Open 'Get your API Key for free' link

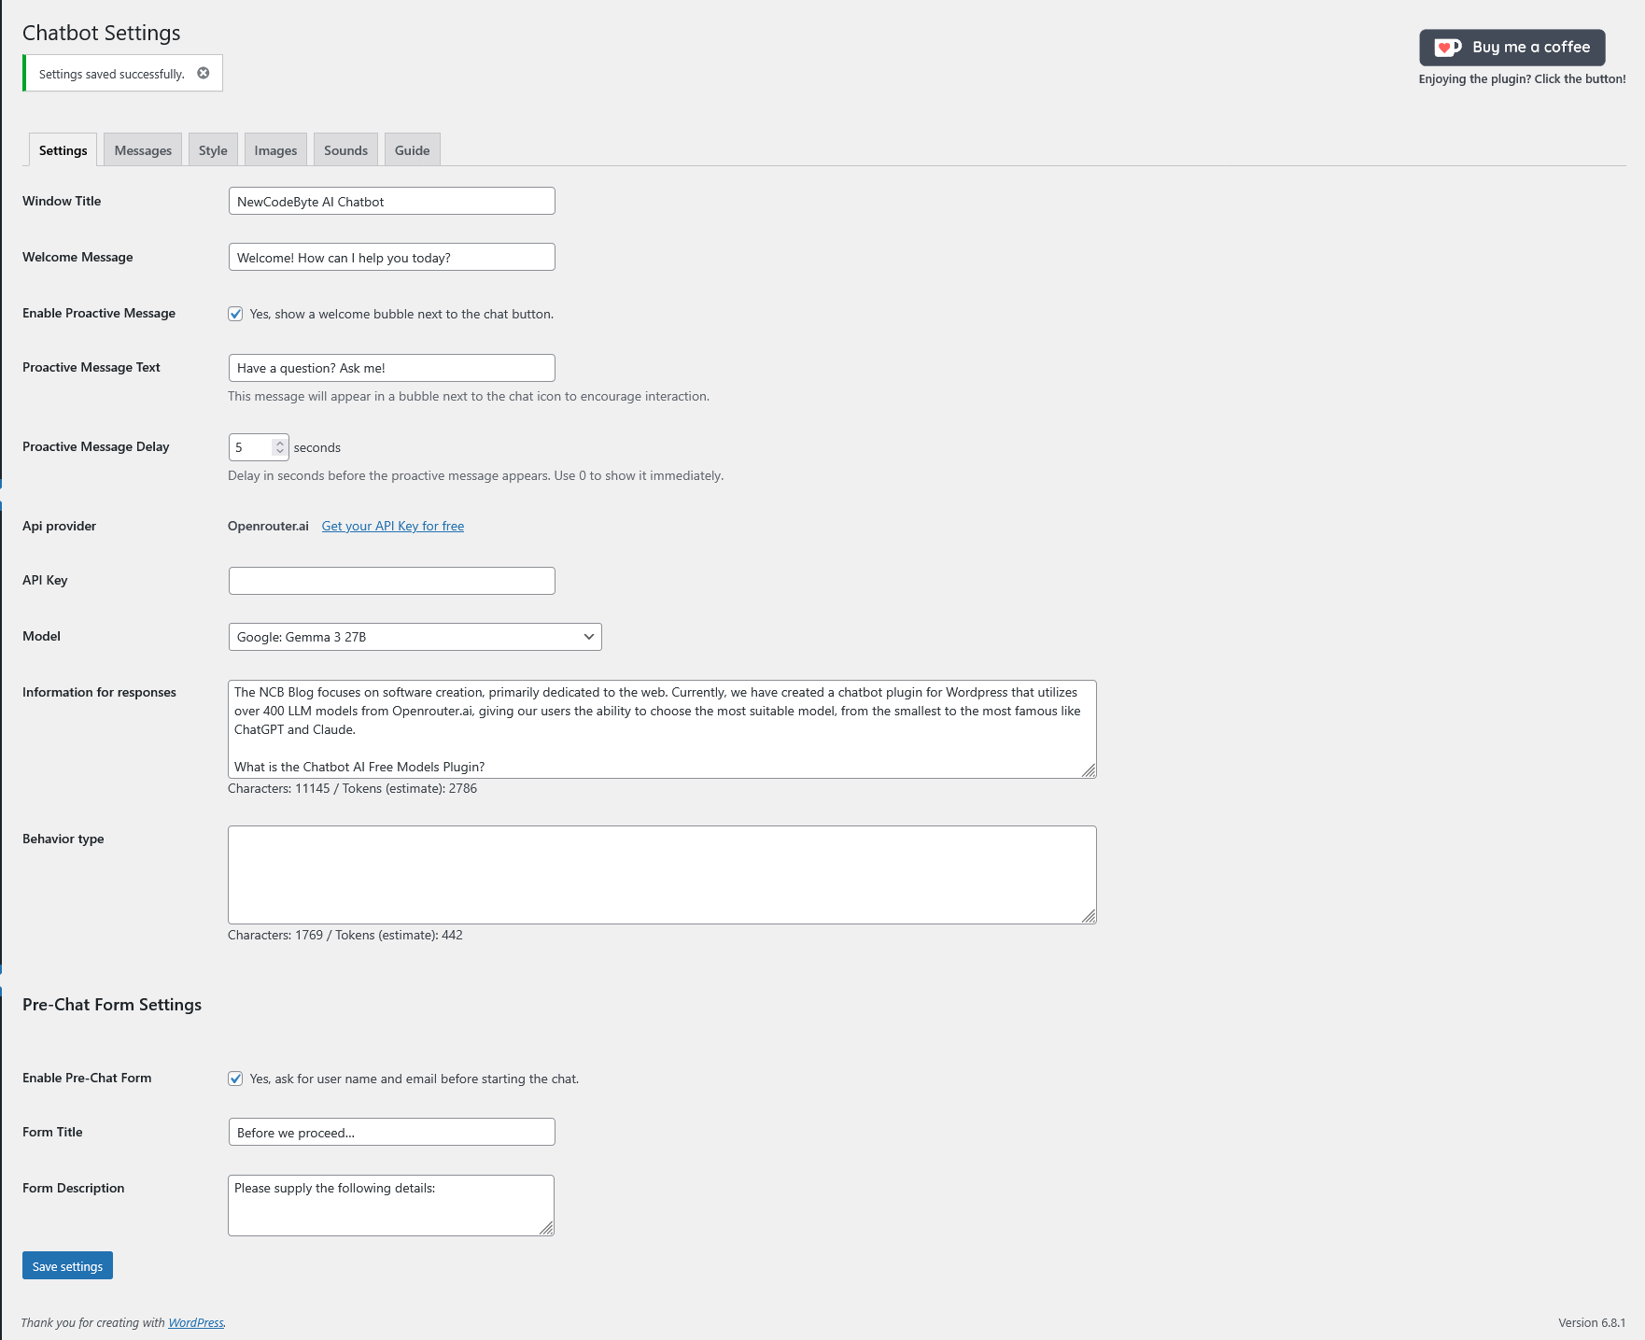click(393, 526)
